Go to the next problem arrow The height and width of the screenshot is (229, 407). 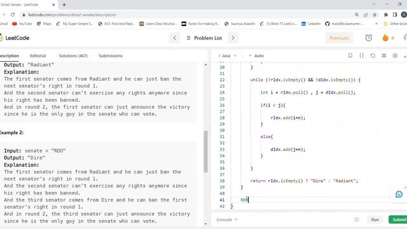pyautogui.click(x=233, y=38)
